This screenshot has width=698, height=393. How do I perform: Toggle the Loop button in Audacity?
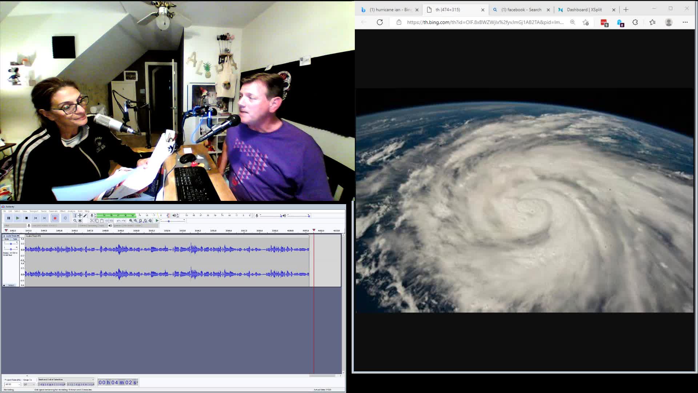pos(65,218)
